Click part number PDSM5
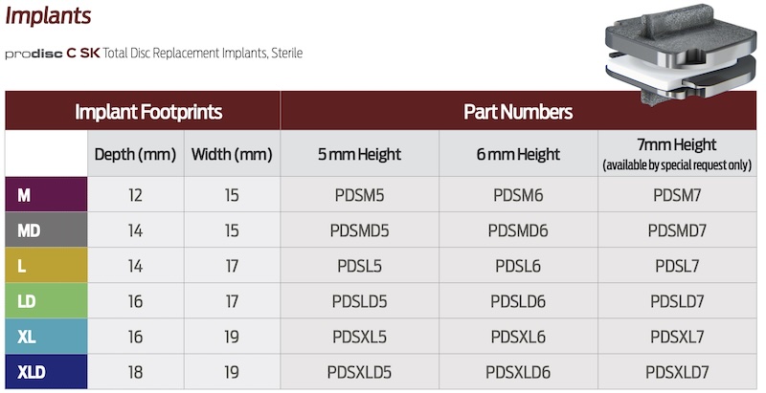The width and height of the screenshot is (766, 393). point(359,195)
